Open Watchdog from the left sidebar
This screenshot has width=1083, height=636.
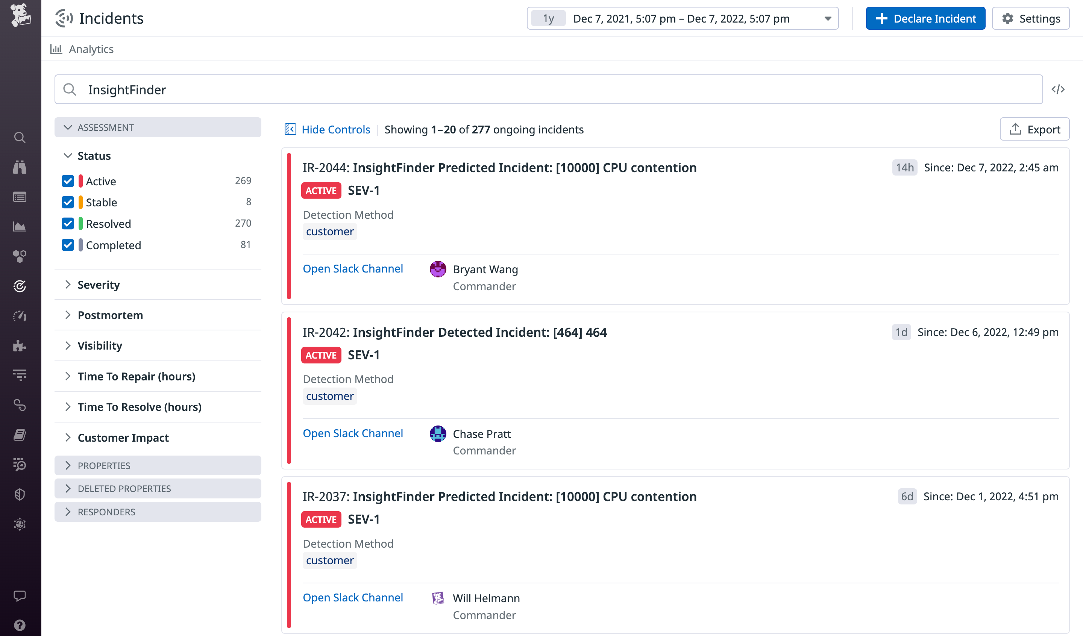(20, 167)
